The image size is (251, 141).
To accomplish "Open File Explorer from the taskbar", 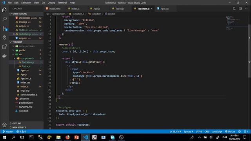I will point(58,137).
